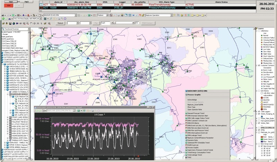The width and height of the screenshot is (277, 162).
Task: Toggle the SD.tif layer checkbox
Action: (265, 155)
